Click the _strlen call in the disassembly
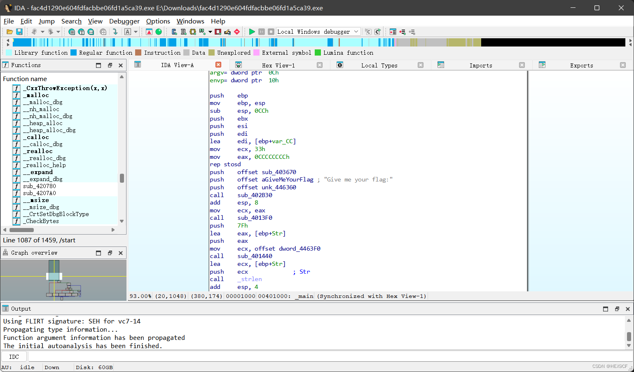This screenshot has height=372, width=634. tap(249, 279)
